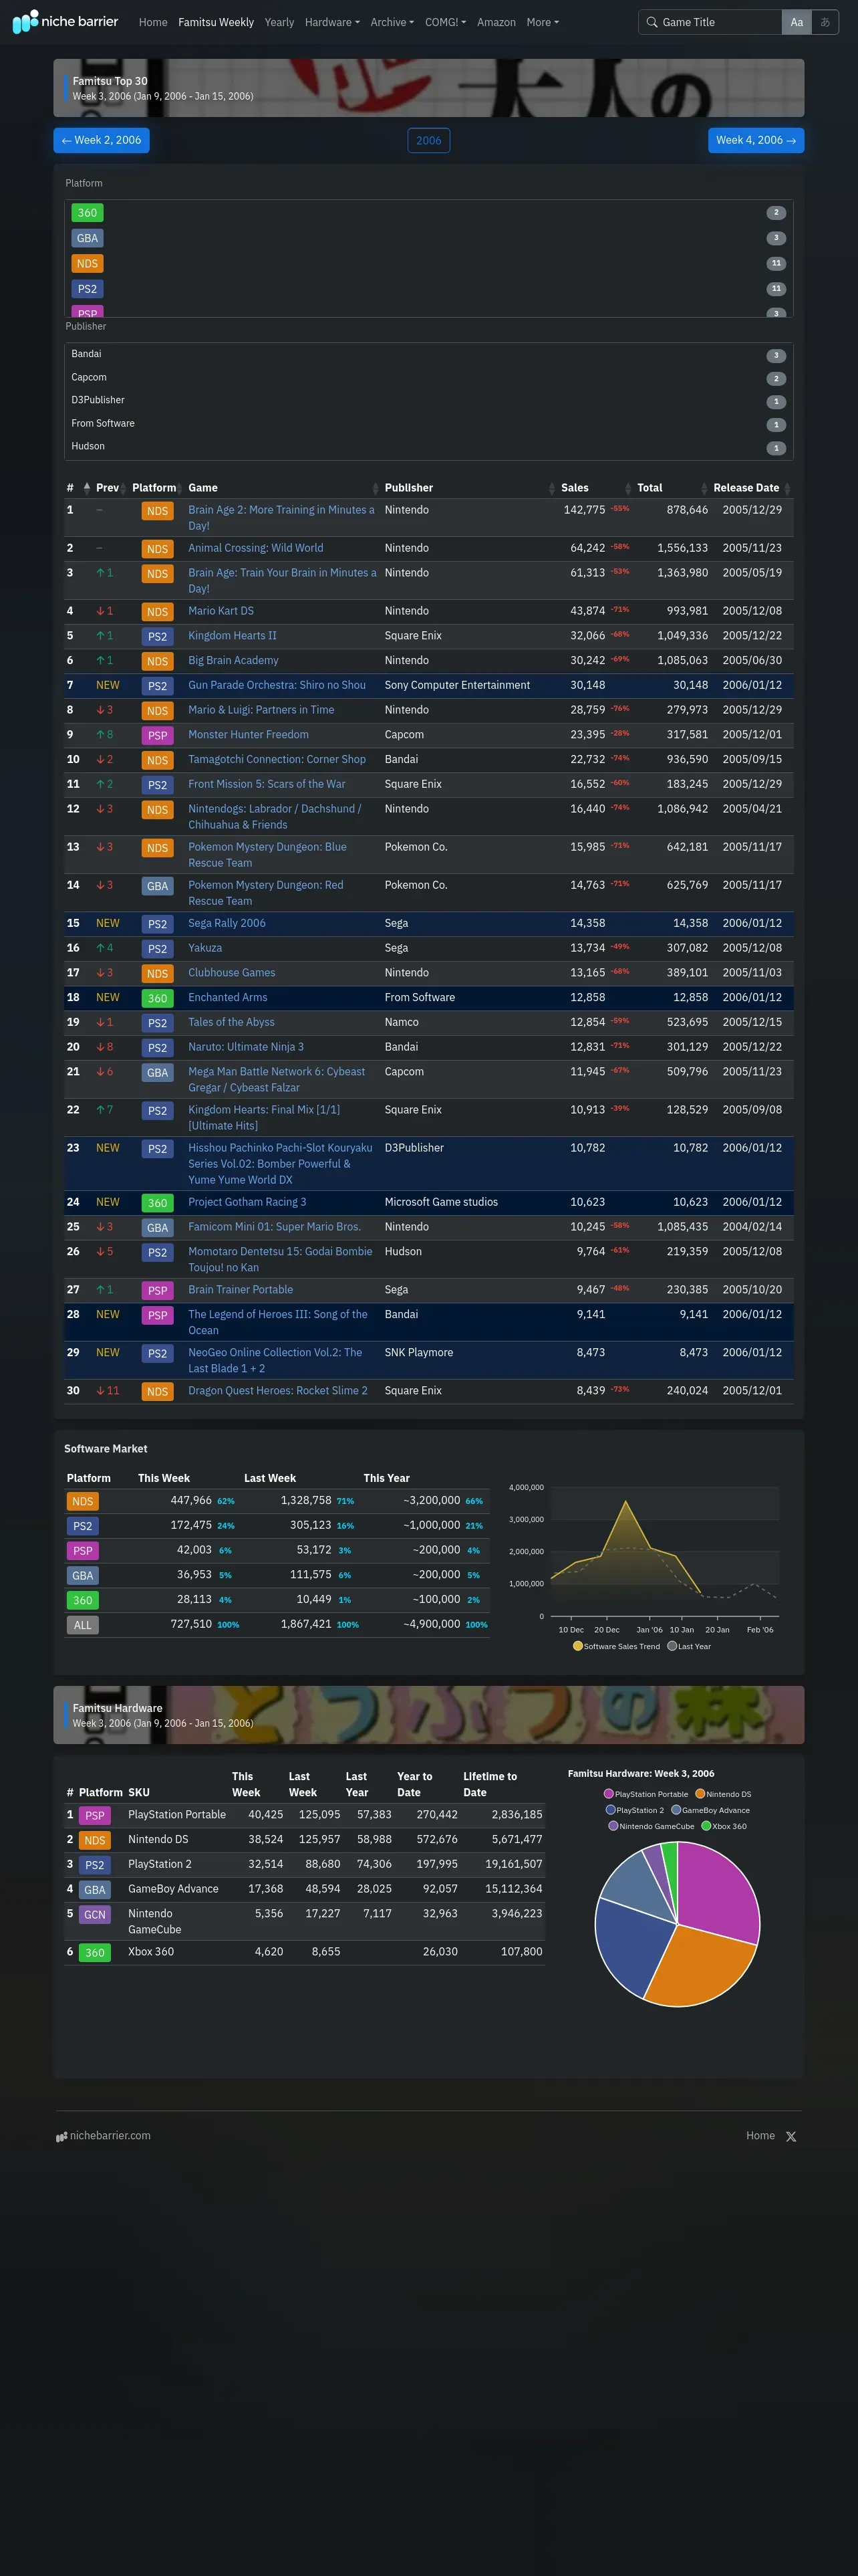Open the Yearly nav item
Viewport: 858px width, 2576px height.
pos(279,22)
